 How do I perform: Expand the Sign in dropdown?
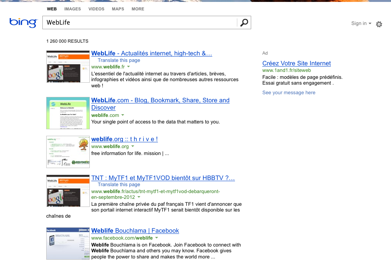coord(361,23)
